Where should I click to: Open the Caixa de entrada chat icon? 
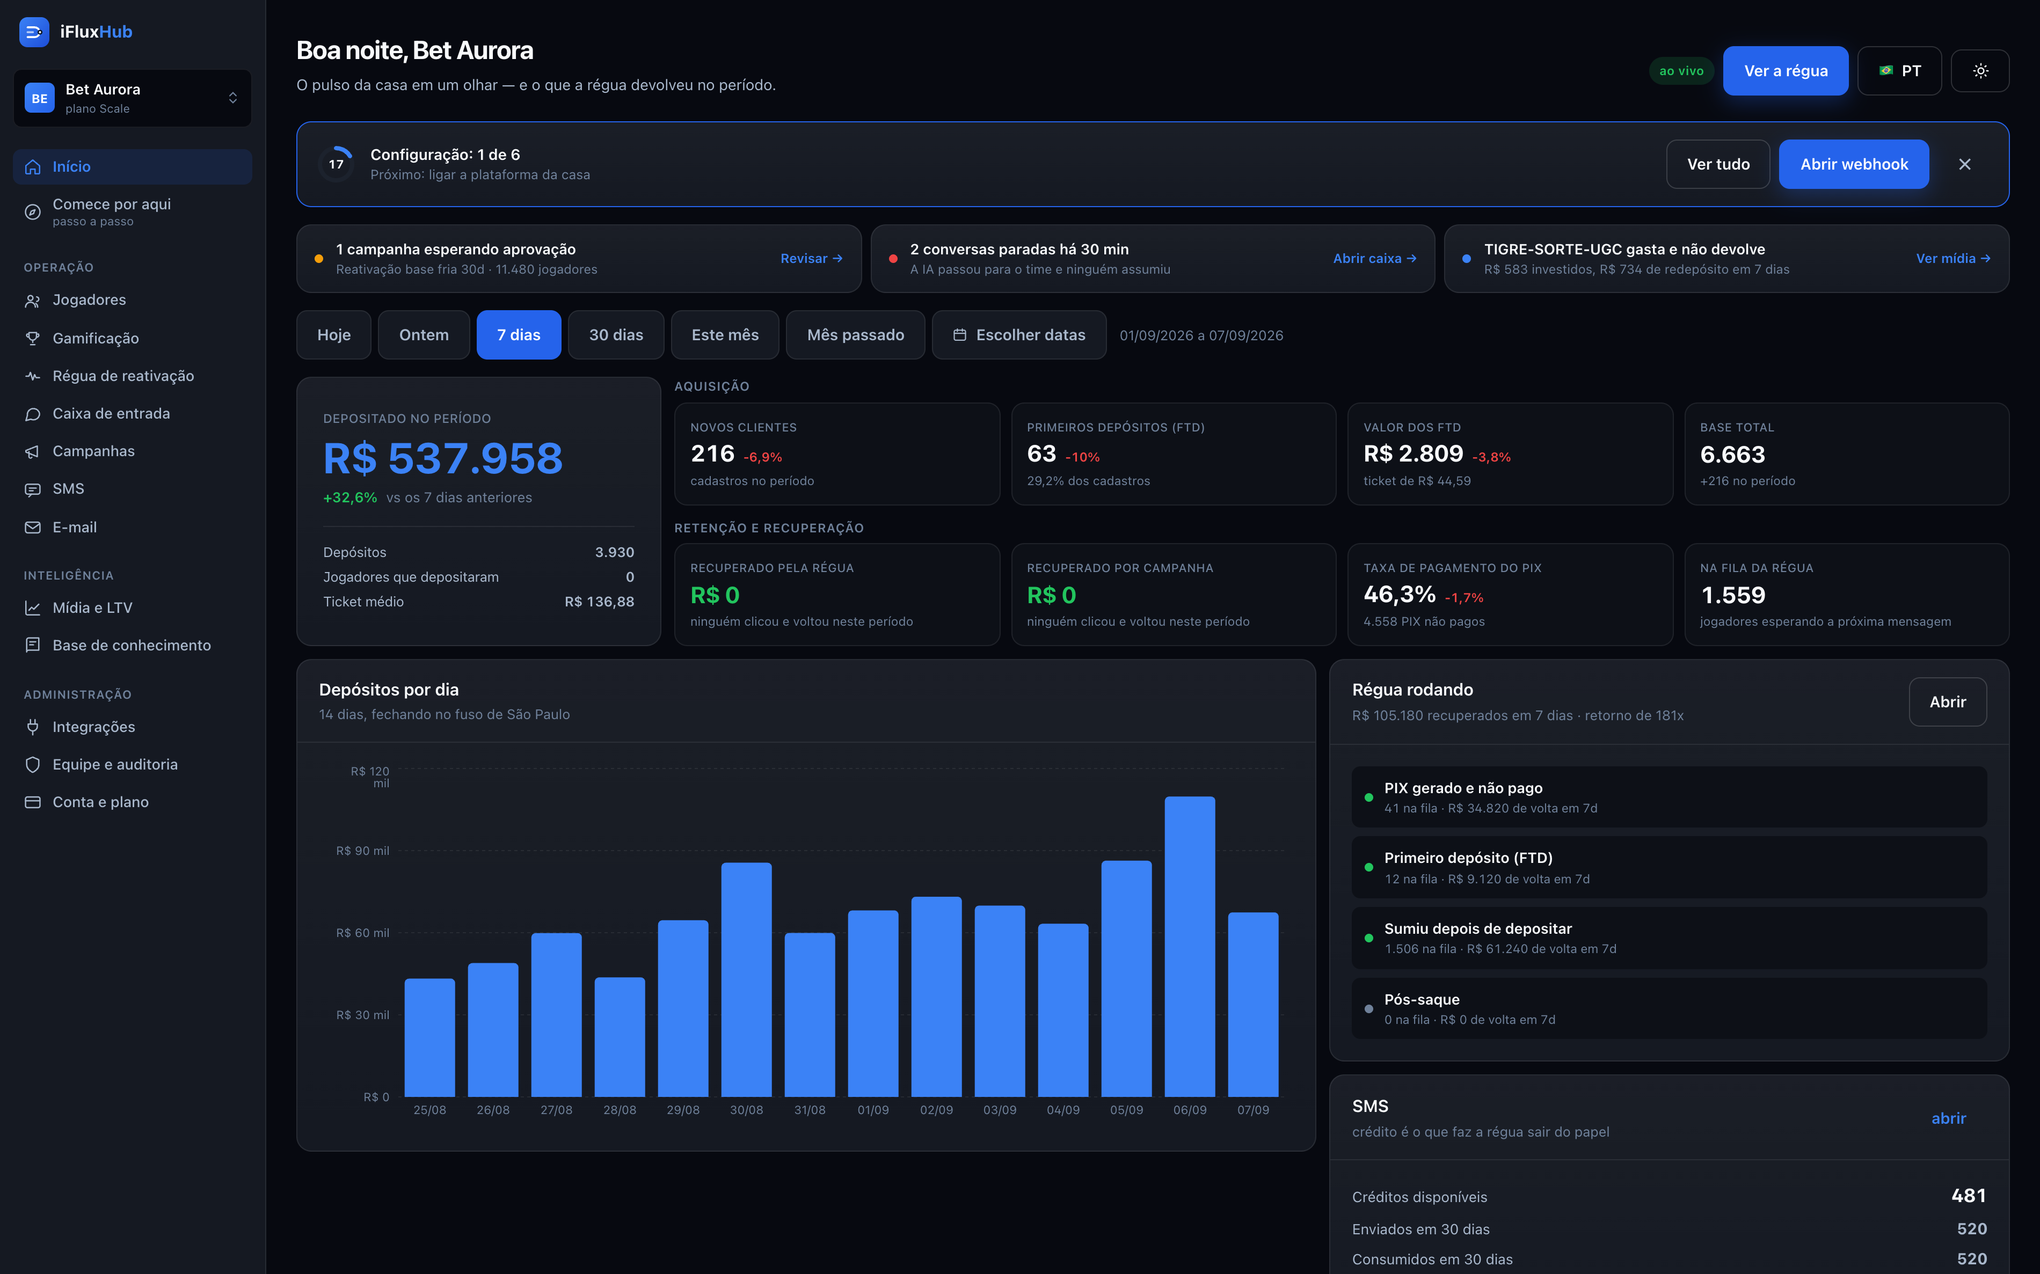click(33, 414)
